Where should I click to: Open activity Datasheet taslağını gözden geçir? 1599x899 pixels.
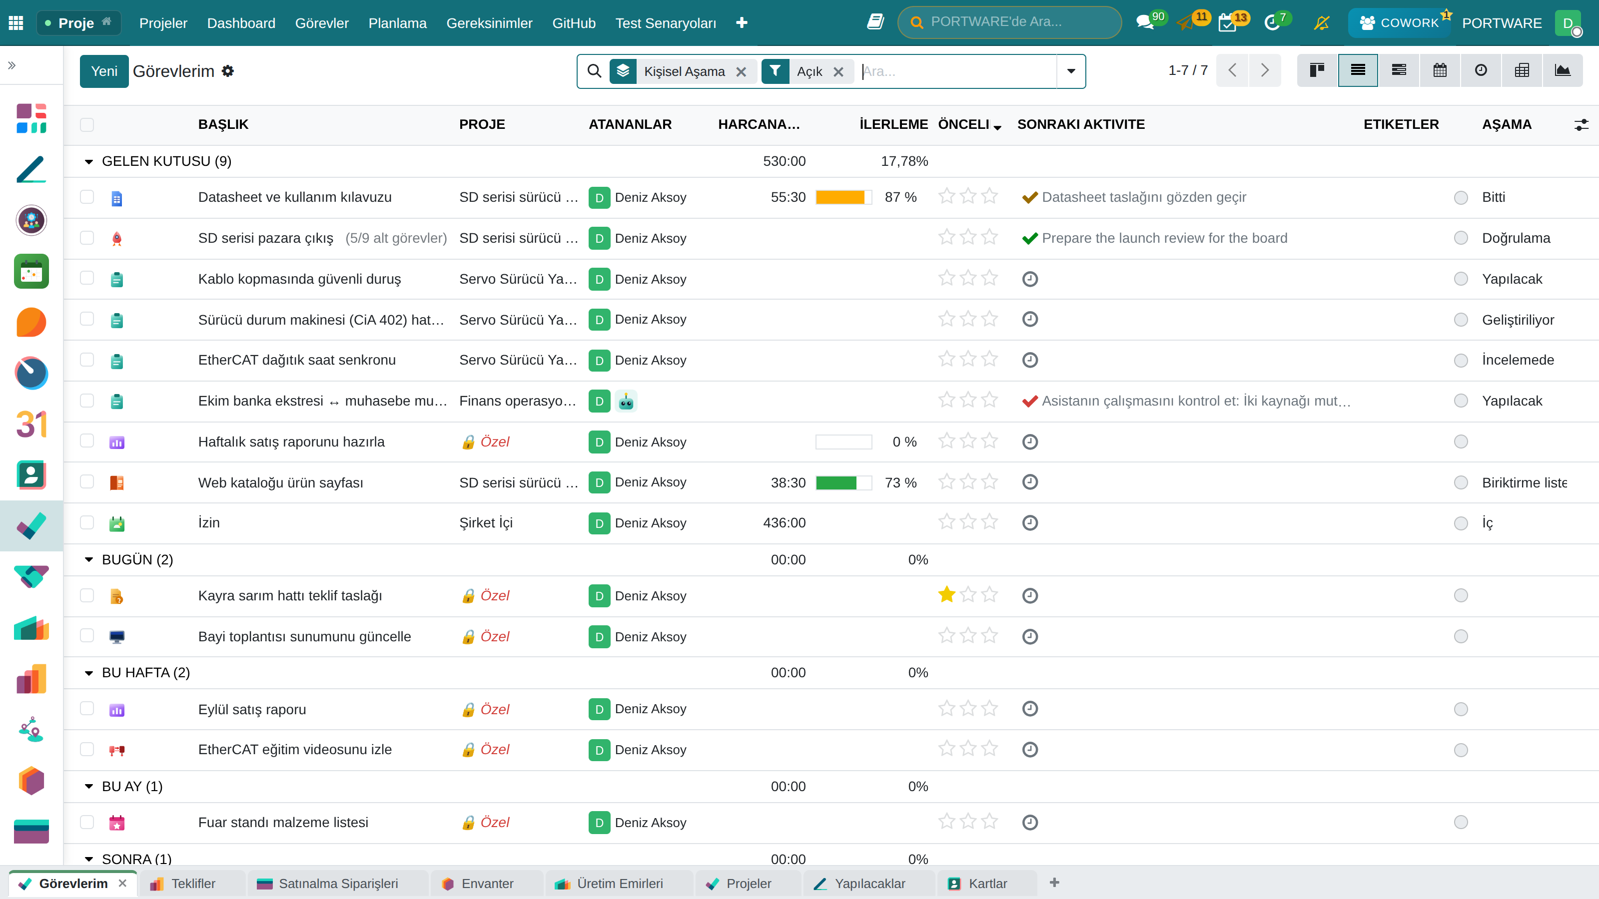point(1143,197)
